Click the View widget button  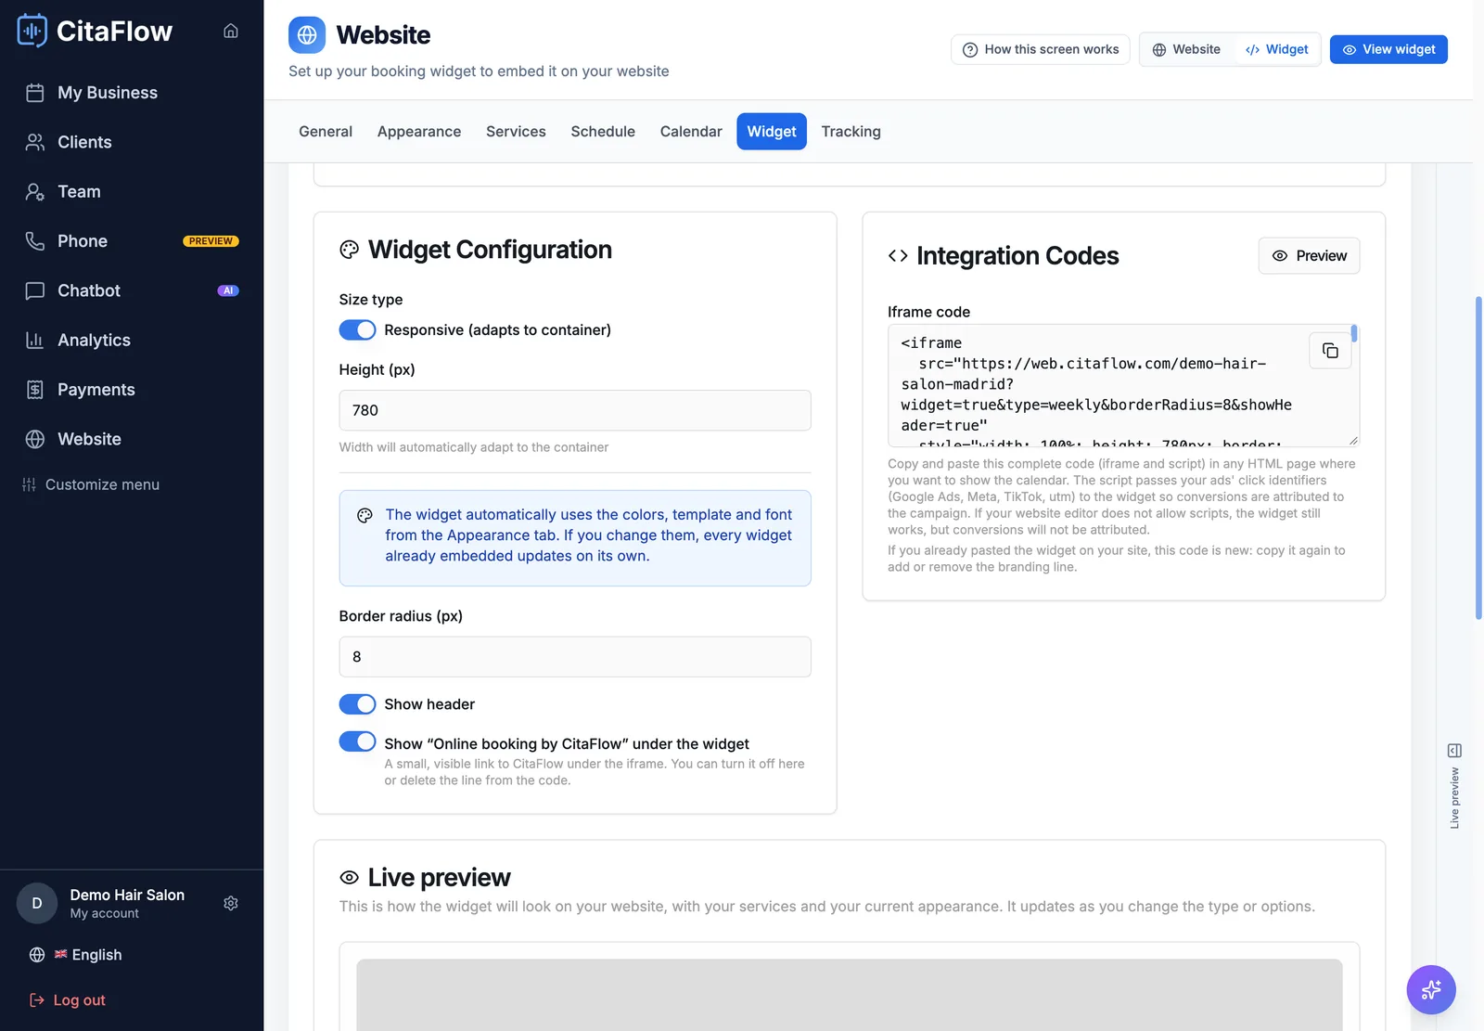[1388, 49]
